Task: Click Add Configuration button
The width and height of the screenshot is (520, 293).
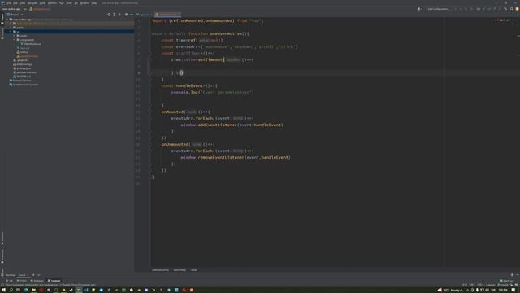Action: click(438, 9)
